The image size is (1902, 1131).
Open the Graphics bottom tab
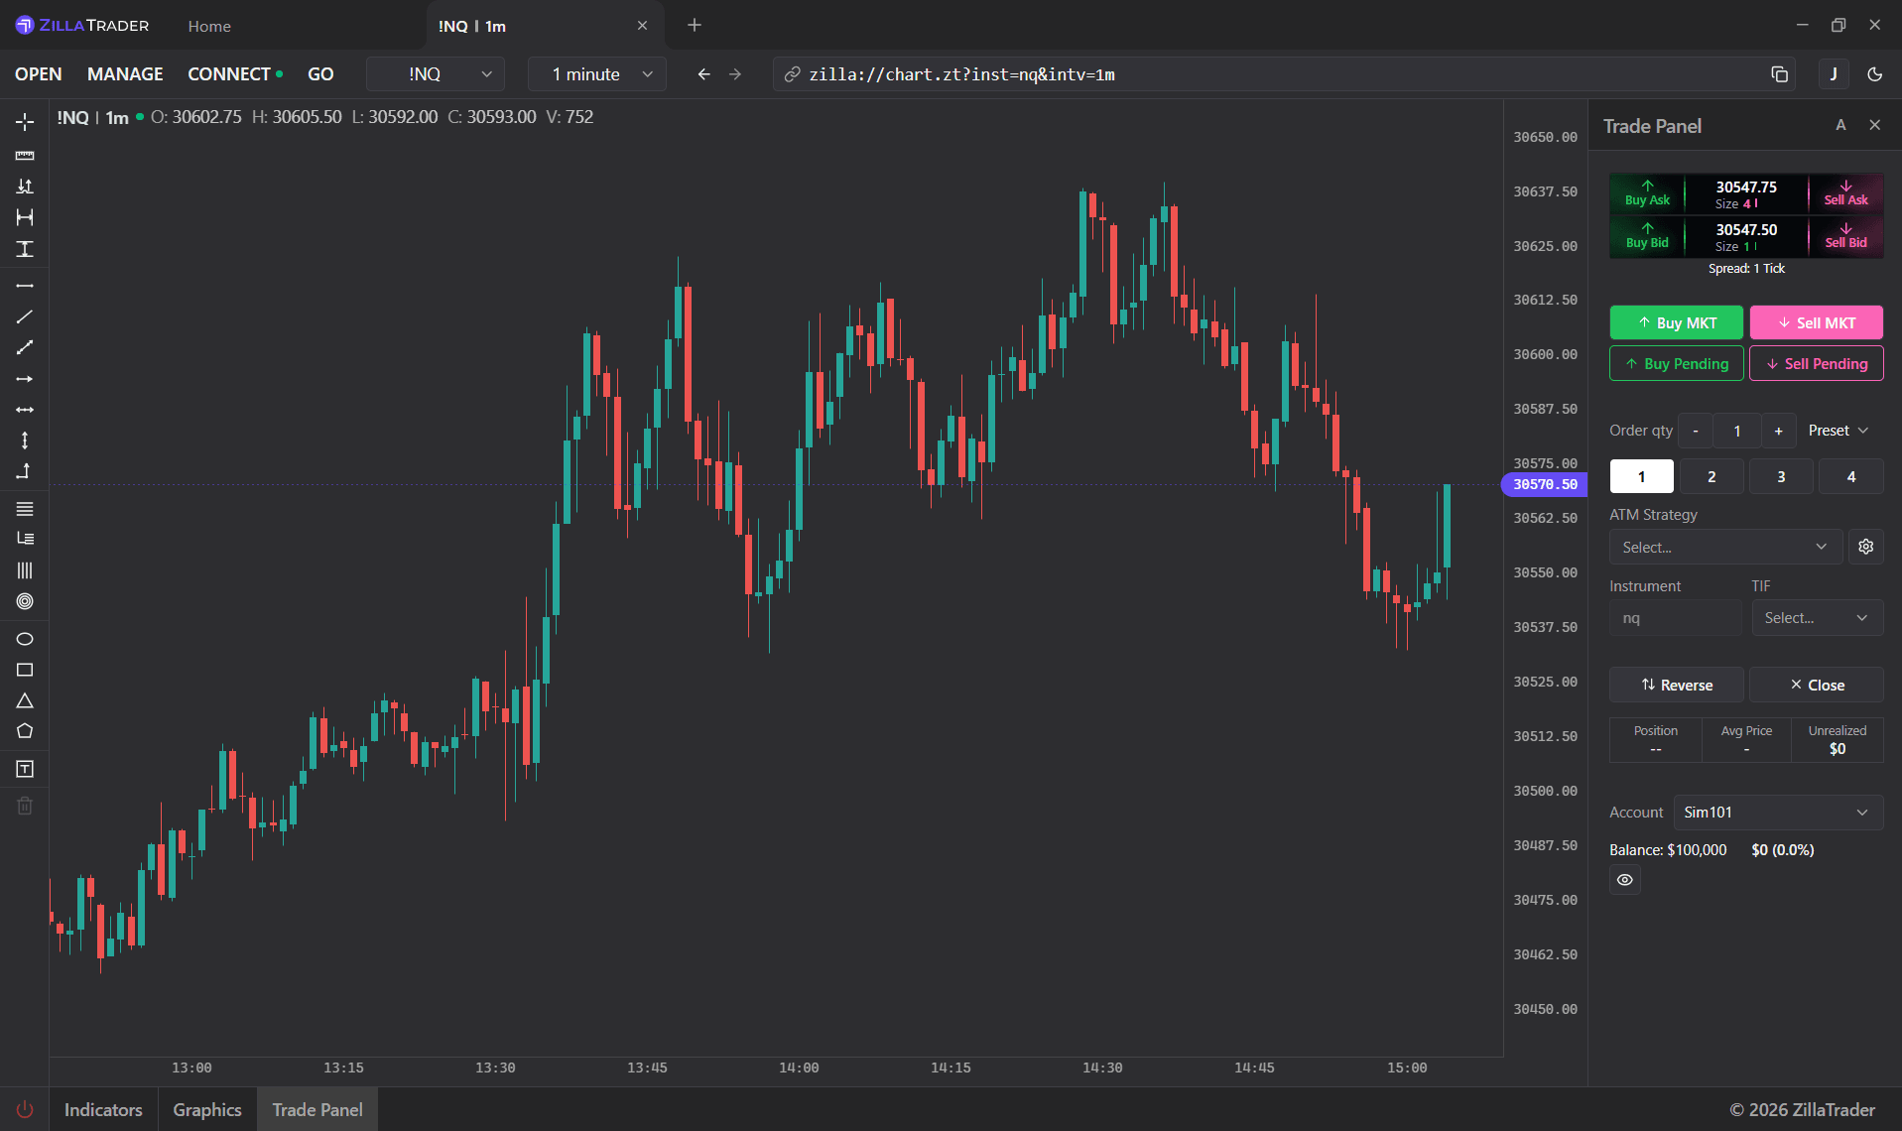pos(207,1110)
